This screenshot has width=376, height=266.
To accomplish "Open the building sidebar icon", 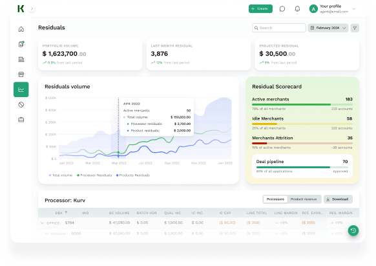I will point(21,60).
